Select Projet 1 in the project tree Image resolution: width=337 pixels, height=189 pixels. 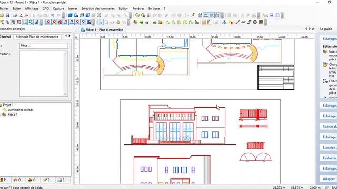pyautogui.click(x=8, y=105)
